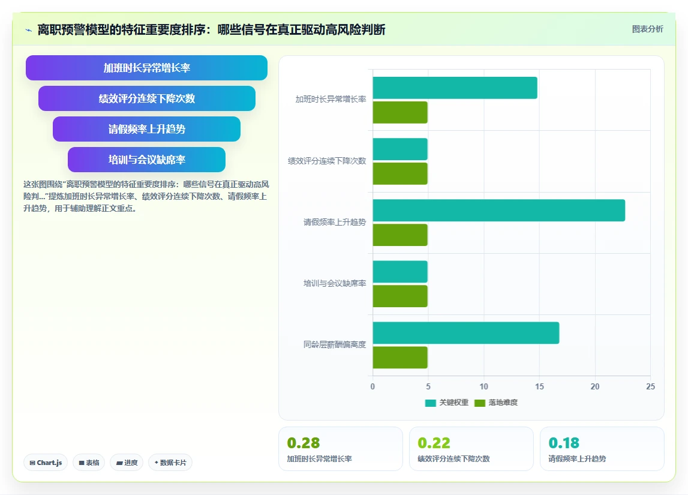Click green bar for 同龄层薪酬偏离度

pyautogui.click(x=400, y=358)
